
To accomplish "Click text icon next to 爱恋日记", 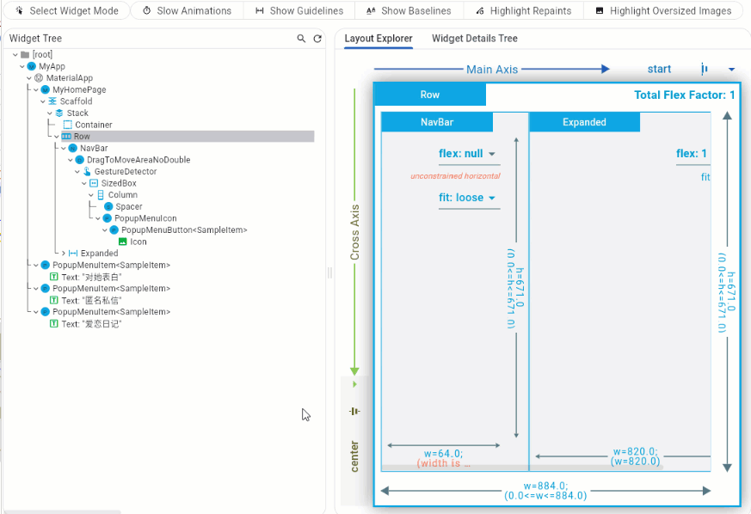I will (54, 324).
